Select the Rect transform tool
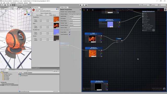This screenshot has height=94, width=167. (13, 5)
